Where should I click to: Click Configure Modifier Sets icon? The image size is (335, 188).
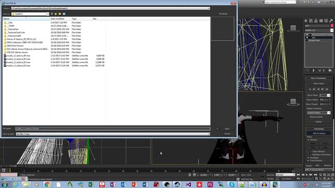point(330,70)
